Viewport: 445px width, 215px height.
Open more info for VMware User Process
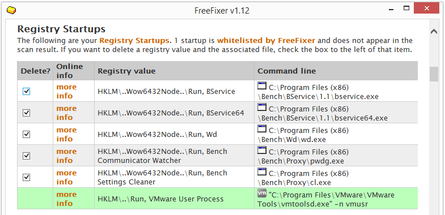pyautogui.click(x=66, y=199)
